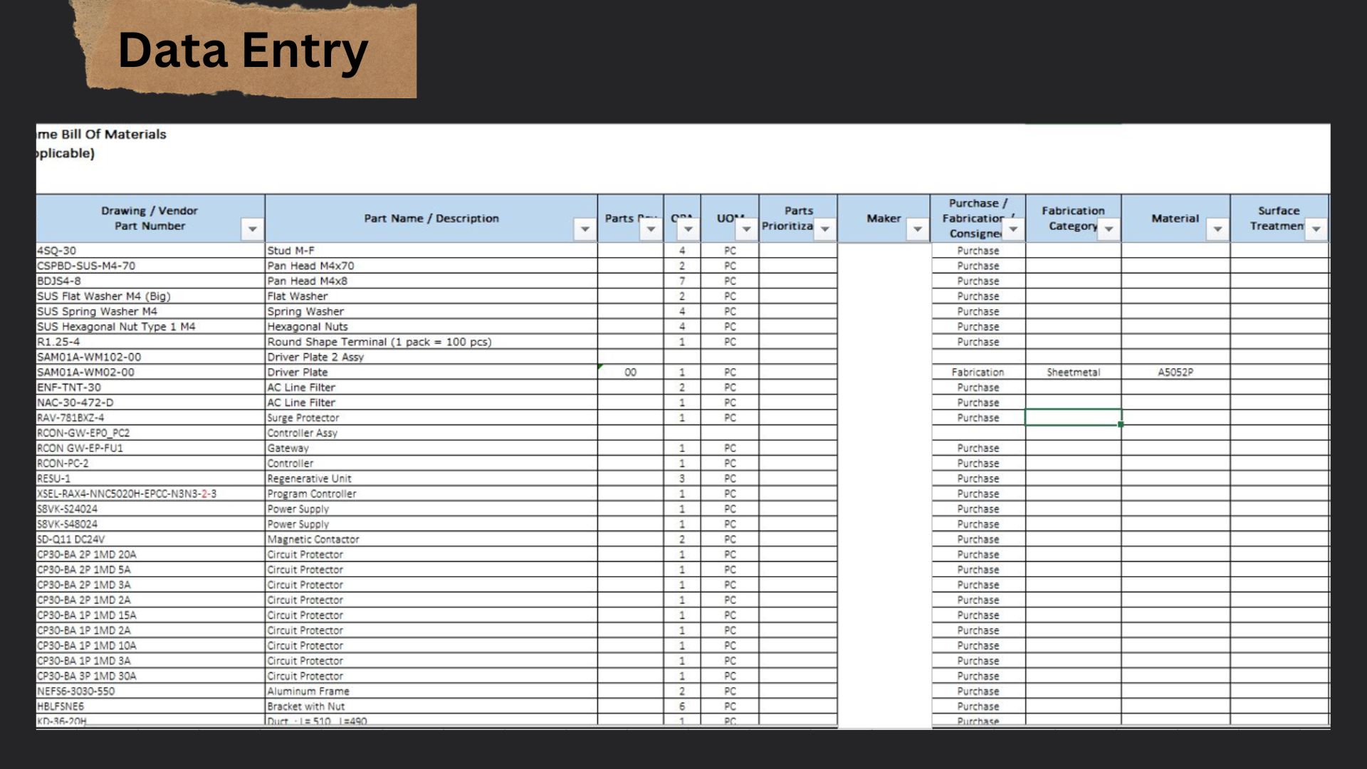Open the Purchase / Fabrication filter arrow
This screenshot has width=1367, height=769.
[1012, 229]
